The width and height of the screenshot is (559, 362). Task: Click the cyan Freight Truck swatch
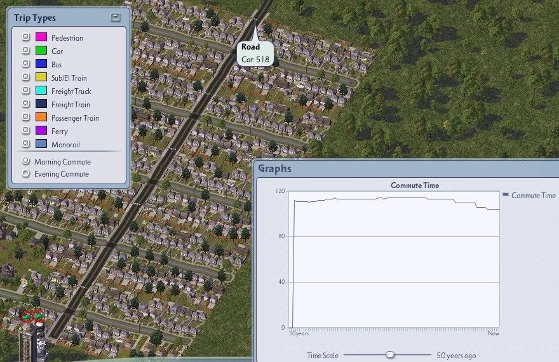point(41,90)
